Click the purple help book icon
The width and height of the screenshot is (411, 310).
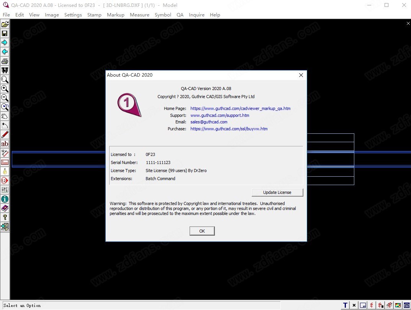tap(5, 208)
